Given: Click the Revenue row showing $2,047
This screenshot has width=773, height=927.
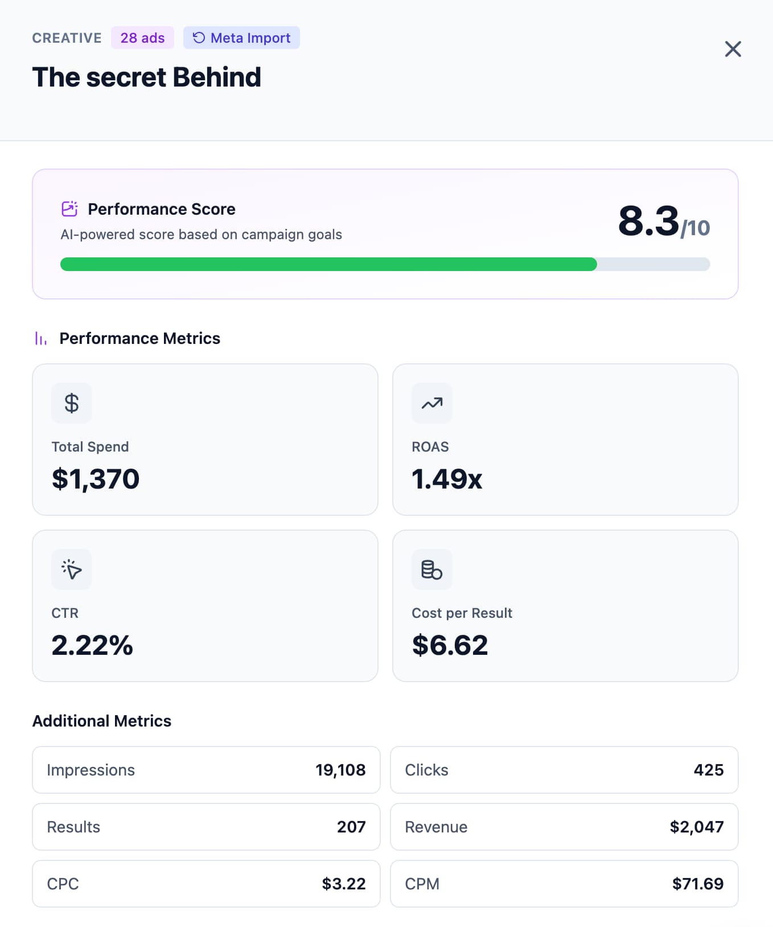Looking at the screenshot, I should point(564,827).
